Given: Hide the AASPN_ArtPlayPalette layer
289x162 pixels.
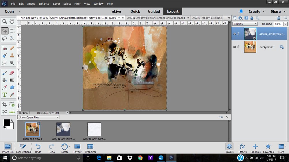Looking at the screenshot, I should click(x=234, y=34).
